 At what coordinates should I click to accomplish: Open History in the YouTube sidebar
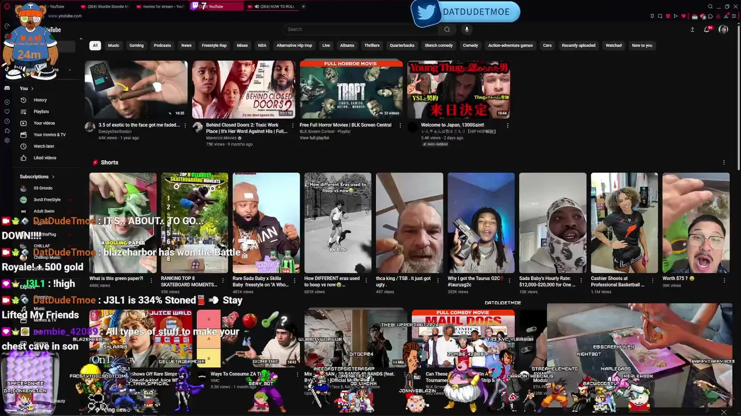[x=40, y=100]
